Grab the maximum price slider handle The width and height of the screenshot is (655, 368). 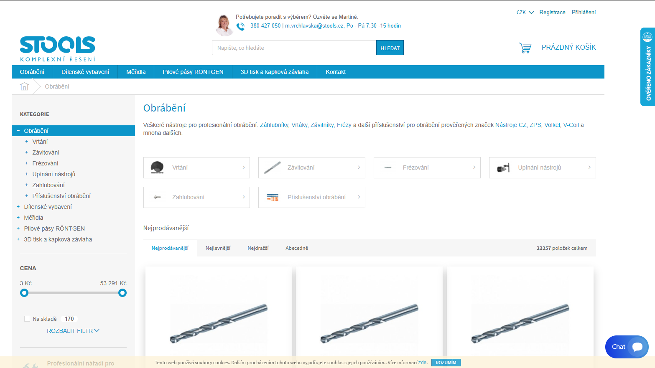coord(122,293)
